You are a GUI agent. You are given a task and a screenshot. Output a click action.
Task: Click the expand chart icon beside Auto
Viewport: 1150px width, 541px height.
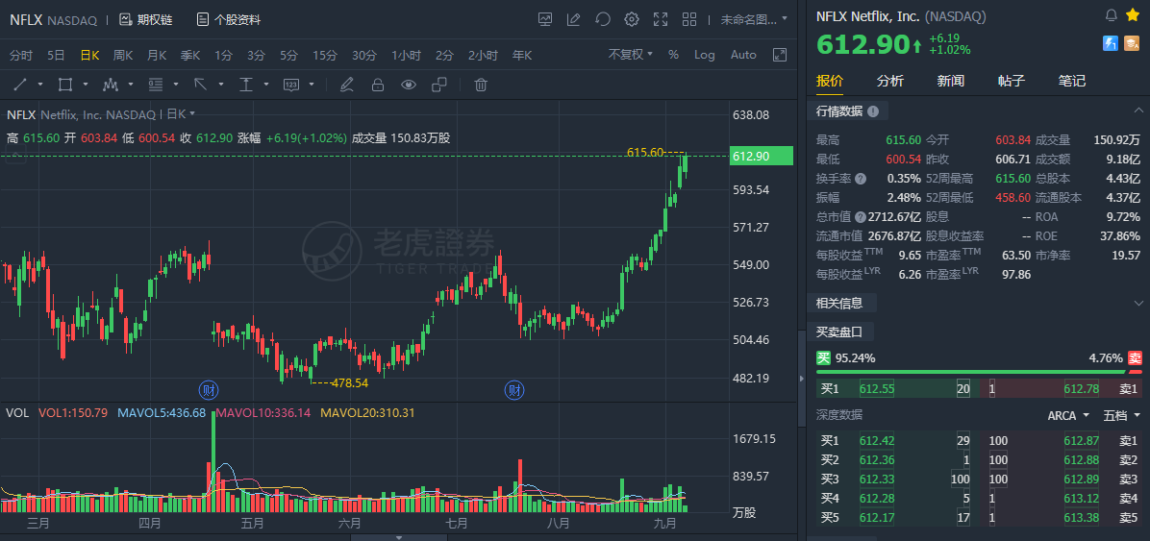(x=780, y=55)
